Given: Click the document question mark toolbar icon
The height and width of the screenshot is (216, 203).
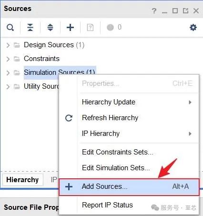Looking at the screenshot, I should click(90, 28).
